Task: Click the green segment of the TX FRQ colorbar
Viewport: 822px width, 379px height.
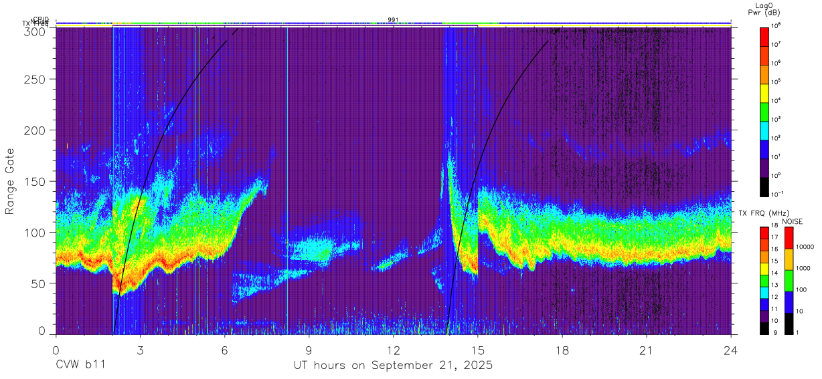Action: pos(764,280)
